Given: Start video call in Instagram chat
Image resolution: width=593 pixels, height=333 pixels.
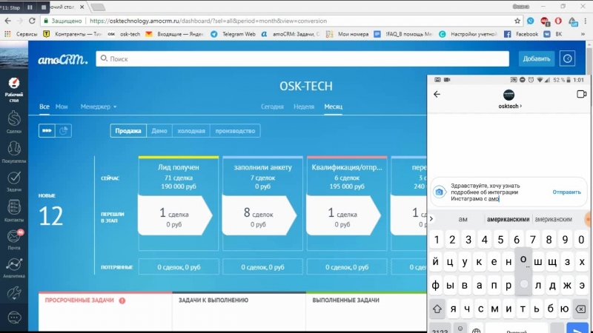Looking at the screenshot, I should (581, 94).
